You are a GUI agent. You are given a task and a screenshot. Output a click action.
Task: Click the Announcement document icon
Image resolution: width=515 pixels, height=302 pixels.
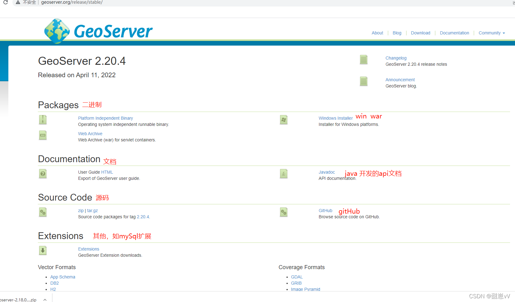tap(364, 81)
